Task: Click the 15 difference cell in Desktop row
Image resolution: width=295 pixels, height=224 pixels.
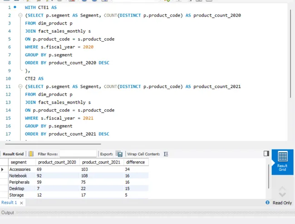Action: pos(136,189)
